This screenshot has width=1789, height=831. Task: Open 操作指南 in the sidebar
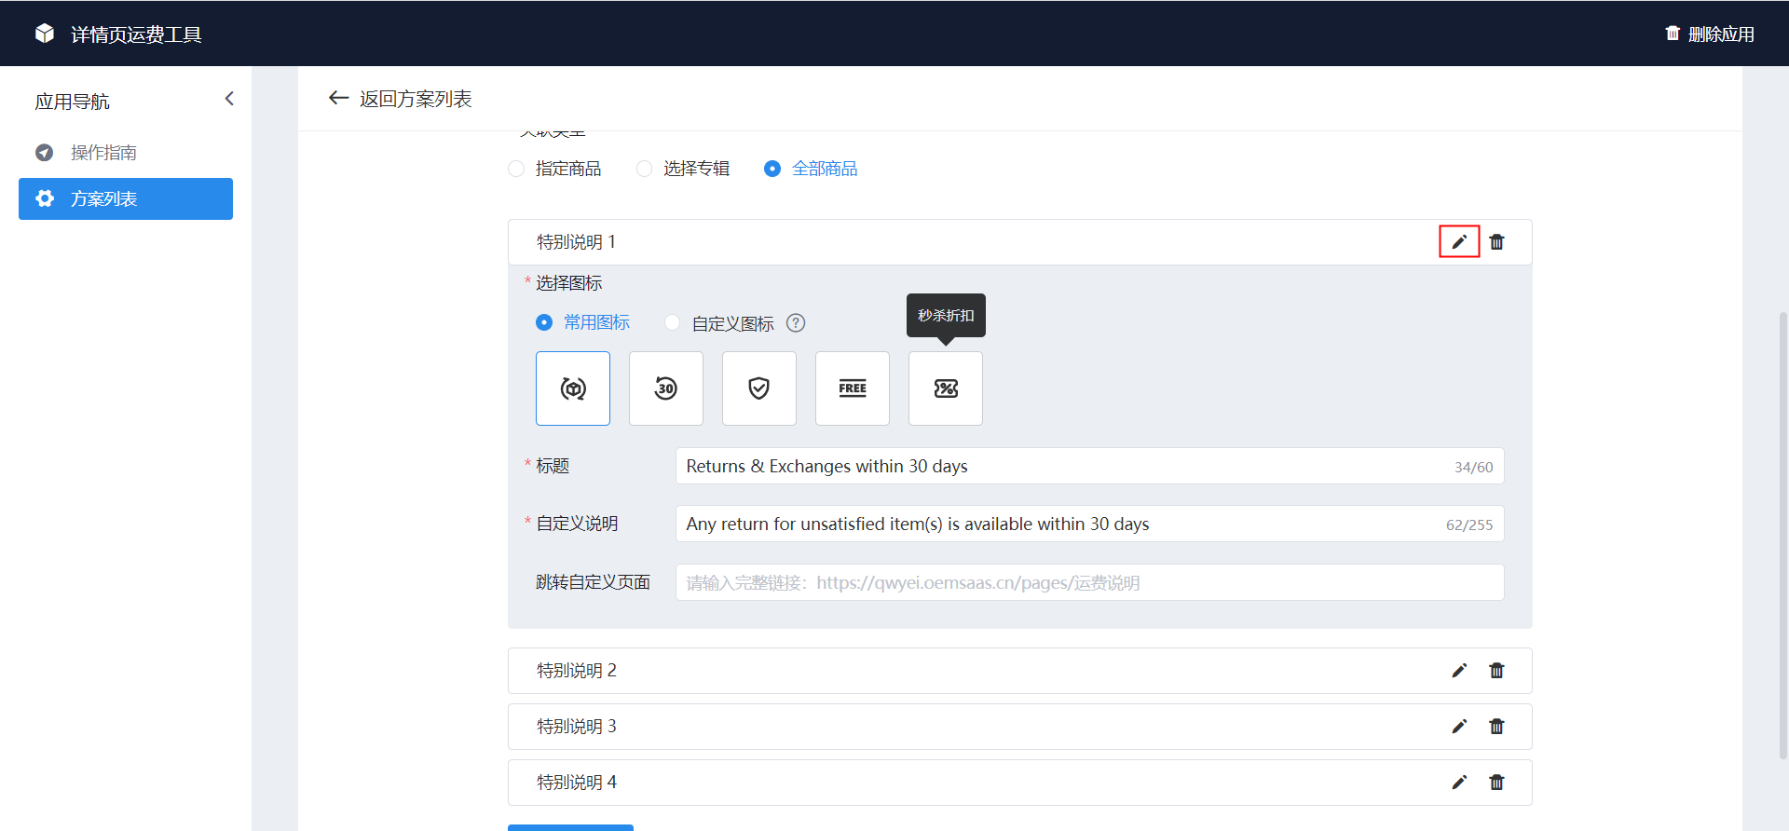pos(126,152)
